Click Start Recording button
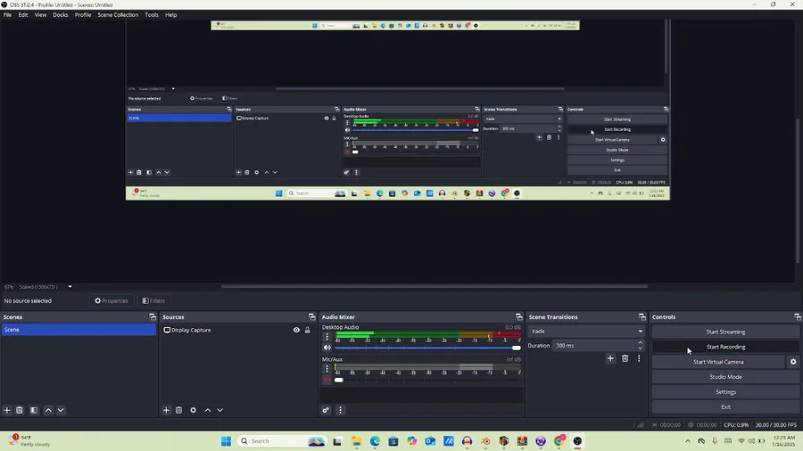Viewport: 803px width, 451px height. [725, 347]
